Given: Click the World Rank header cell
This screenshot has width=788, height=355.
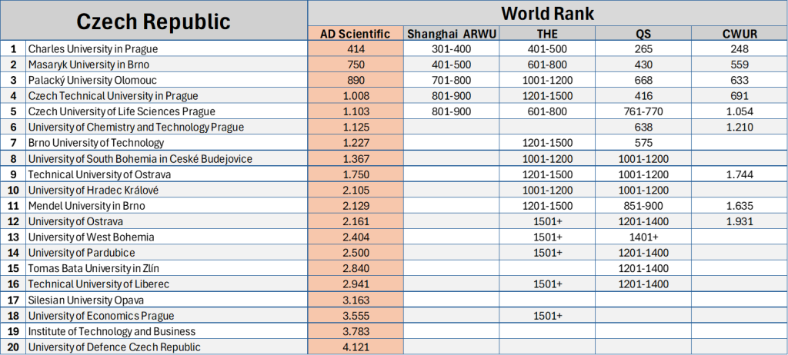Looking at the screenshot, I should [547, 13].
